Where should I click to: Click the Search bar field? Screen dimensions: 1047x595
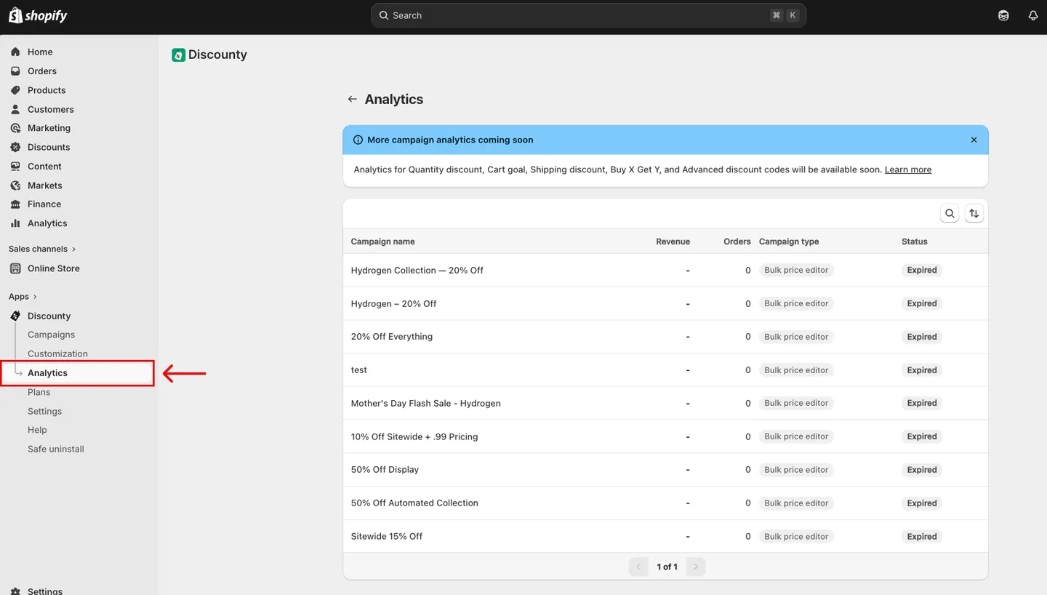coord(588,15)
